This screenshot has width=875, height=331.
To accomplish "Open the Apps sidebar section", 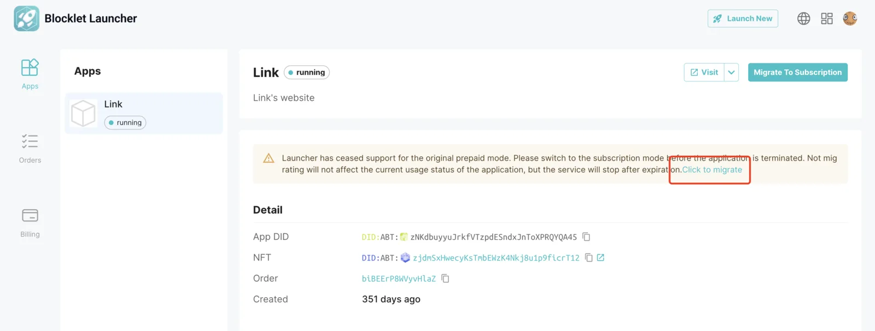I will (x=30, y=74).
